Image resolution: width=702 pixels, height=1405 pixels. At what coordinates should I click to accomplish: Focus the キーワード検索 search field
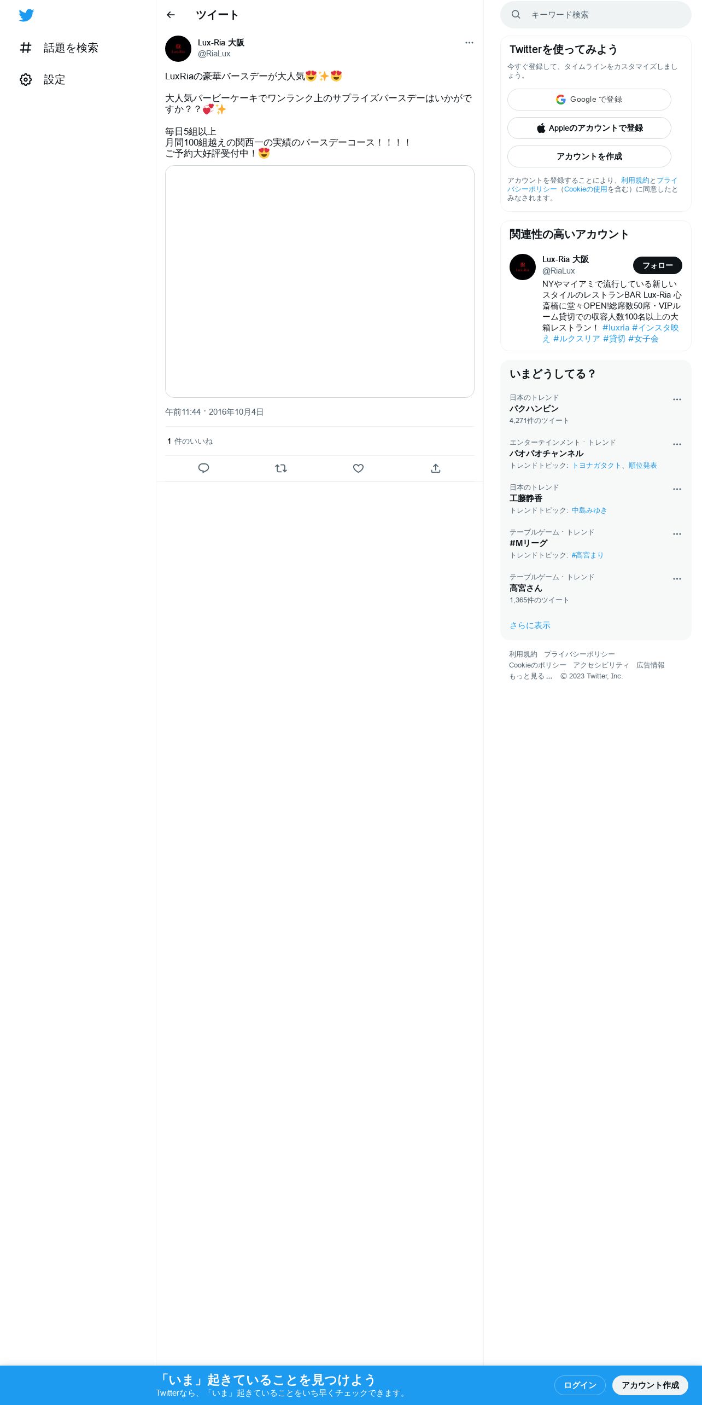coord(596,15)
